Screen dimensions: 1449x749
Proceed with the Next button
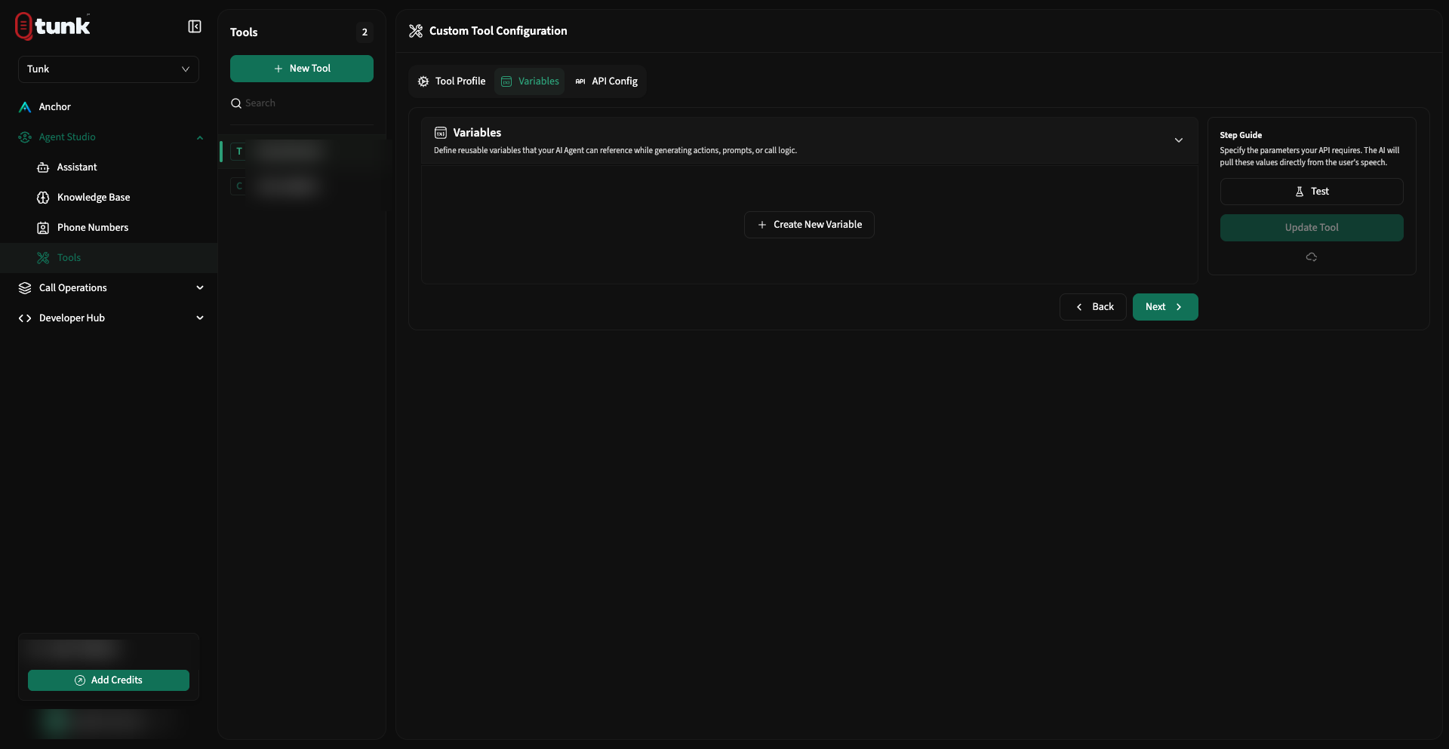1165,307
